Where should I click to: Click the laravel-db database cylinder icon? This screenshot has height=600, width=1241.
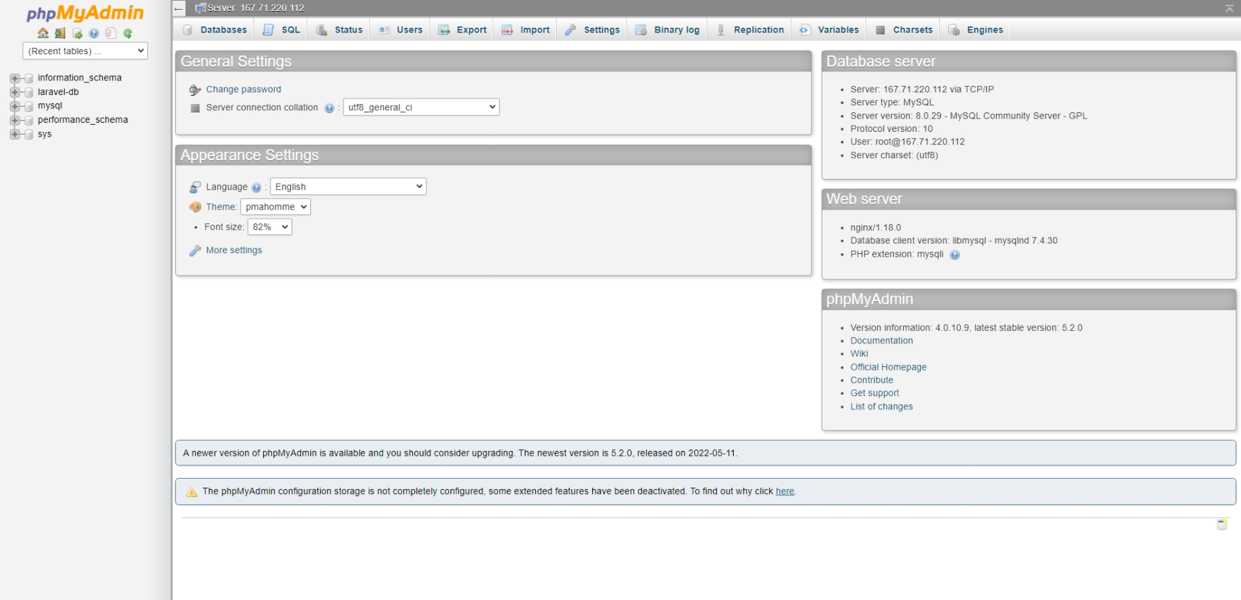[29, 92]
